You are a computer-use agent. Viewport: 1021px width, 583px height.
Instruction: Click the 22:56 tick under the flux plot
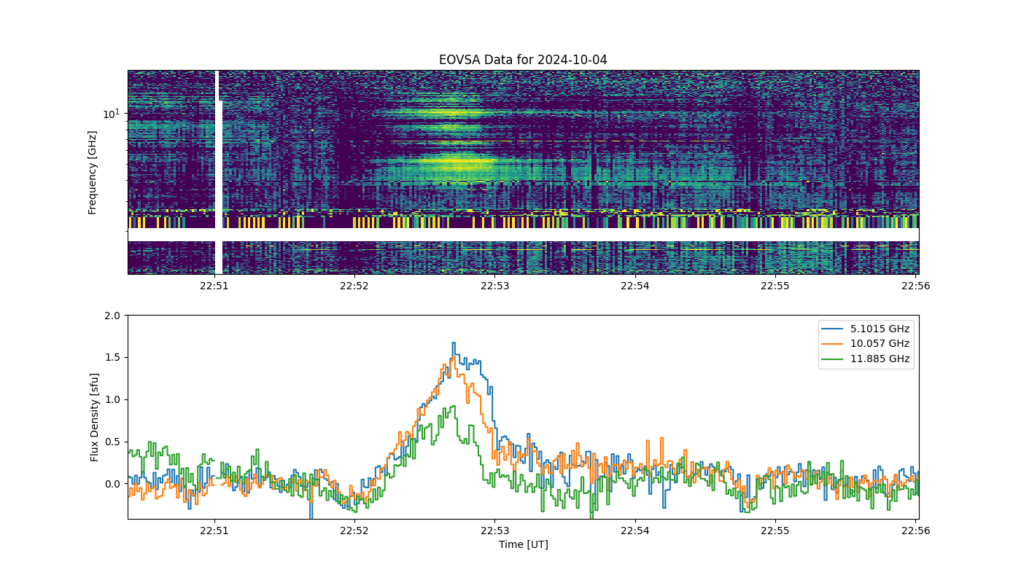click(915, 531)
